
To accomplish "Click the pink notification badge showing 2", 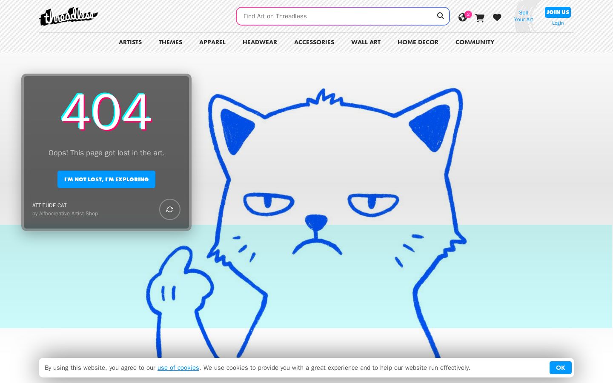I will click(x=468, y=14).
